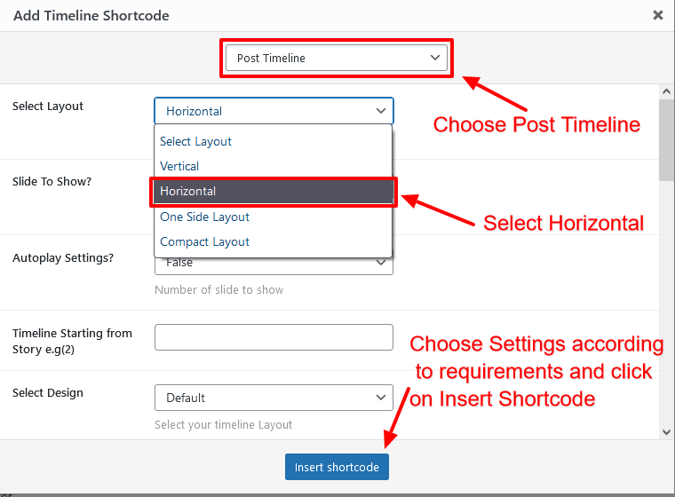Screen dimensions: 675x497
Task: Click the vertical scrollbar thumb
Action: [666, 140]
